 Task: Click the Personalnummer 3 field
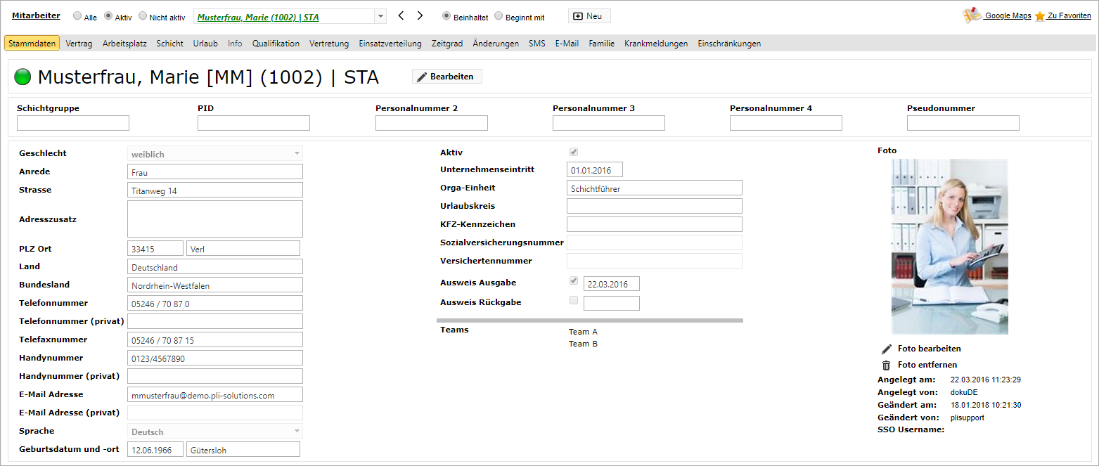point(609,123)
